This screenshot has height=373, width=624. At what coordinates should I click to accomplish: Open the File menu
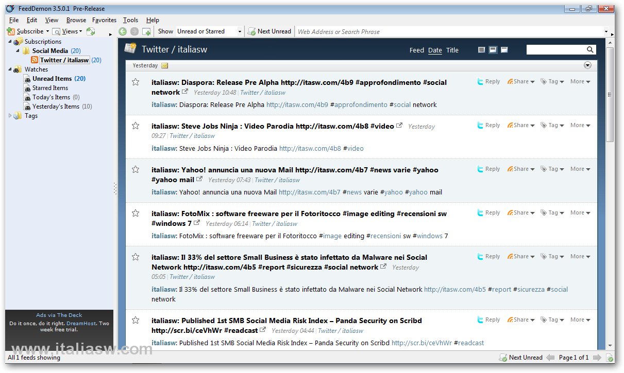14,20
